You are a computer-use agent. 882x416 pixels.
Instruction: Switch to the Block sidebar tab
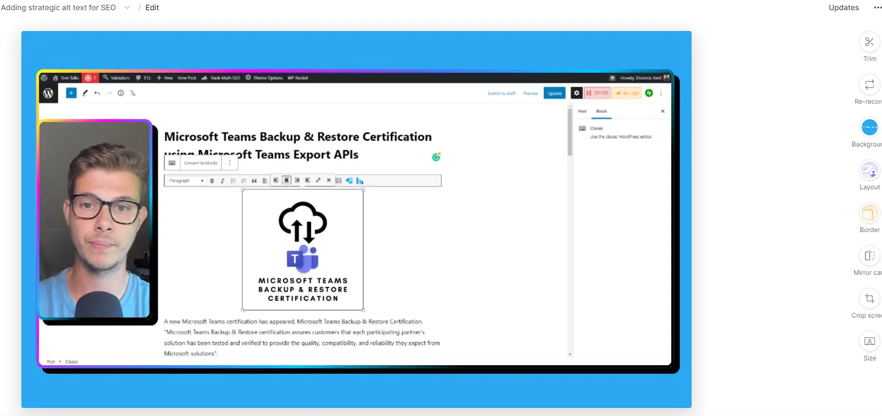602,111
